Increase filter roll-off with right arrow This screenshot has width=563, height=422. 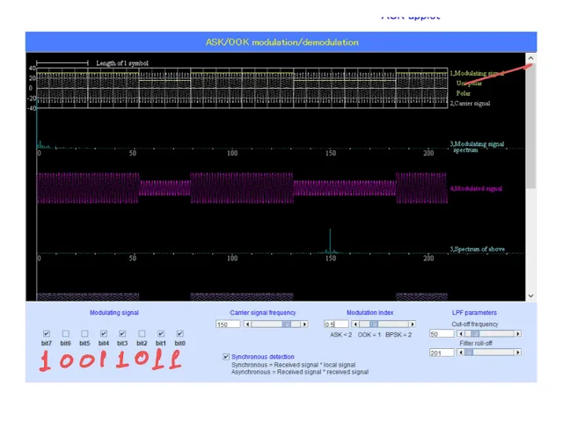(x=518, y=353)
